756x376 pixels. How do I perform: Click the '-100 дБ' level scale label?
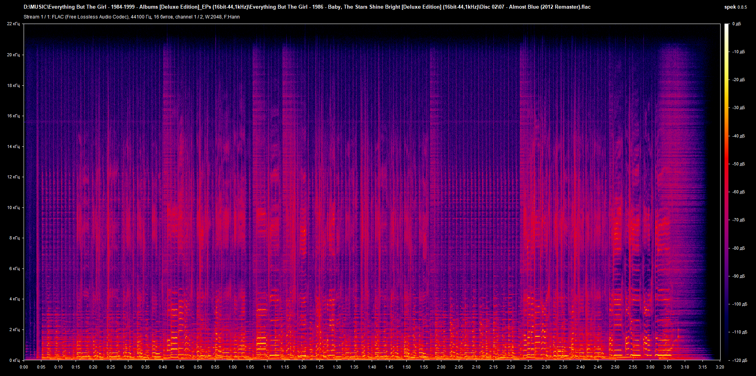pyautogui.click(x=740, y=304)
